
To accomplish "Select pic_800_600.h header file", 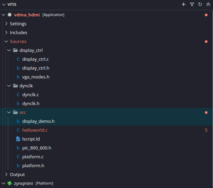I will pyautogui.click(x=37, y=148).
